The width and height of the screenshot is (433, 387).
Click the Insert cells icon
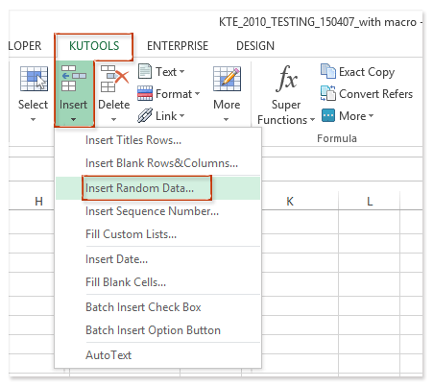pyautogui.click(x=74, y=79)
